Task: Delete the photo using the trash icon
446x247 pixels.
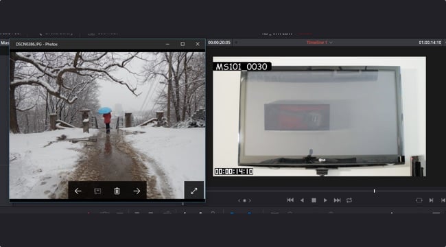Action: (117, 191)
